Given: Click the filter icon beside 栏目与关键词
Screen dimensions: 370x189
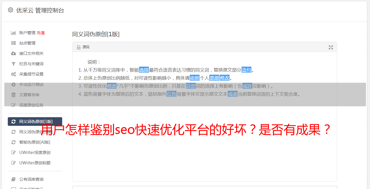Looking at the screenshot, I should [13, 64].
